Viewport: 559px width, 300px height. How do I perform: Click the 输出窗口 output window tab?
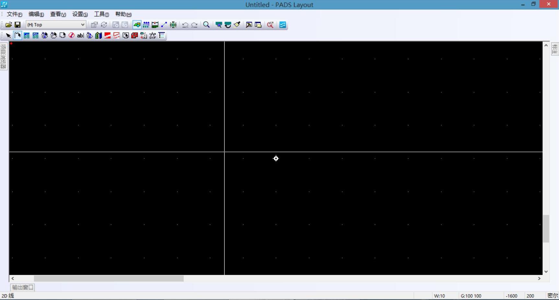[x=22, y=287]
